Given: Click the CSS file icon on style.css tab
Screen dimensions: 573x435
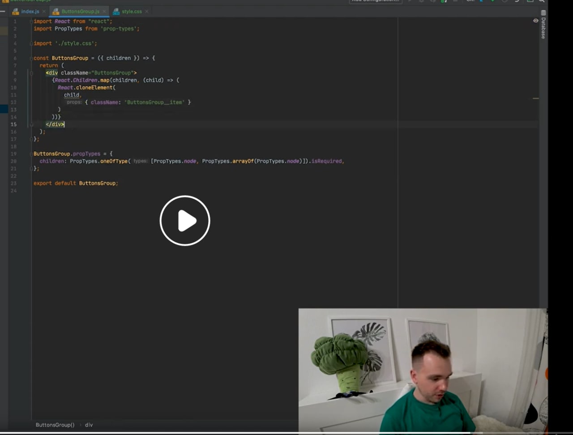Looking at the screenshot, I should pyautogui.click(x=116, y=12).
